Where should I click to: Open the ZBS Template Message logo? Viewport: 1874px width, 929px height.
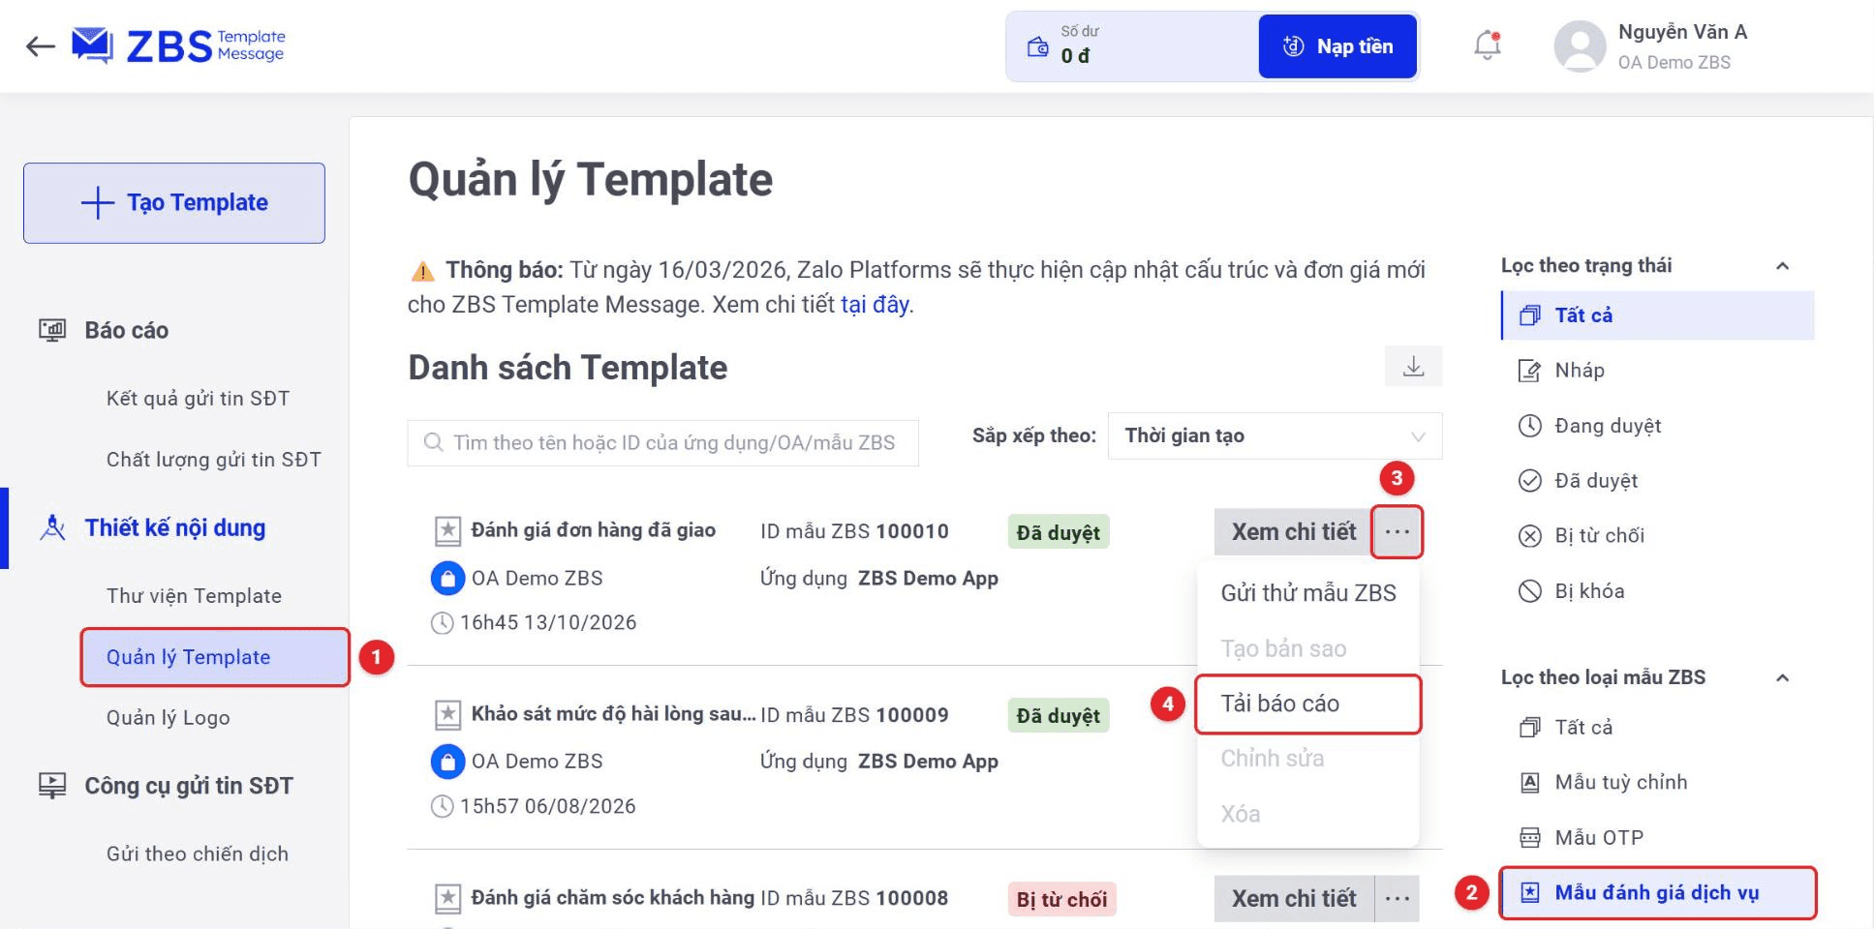click(x=179, y=45)
